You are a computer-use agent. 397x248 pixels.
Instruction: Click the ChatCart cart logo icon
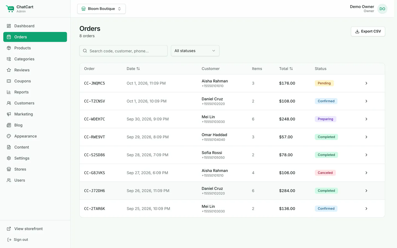[10, 9]
